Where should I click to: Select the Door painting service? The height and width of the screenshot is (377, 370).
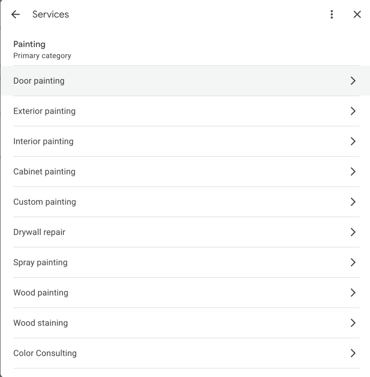point(39,81)
